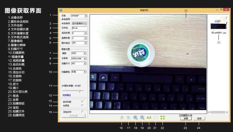Viewport: 233px width, 132px height.
Task: Open the 视频属性 link
Action: point(67,95)
